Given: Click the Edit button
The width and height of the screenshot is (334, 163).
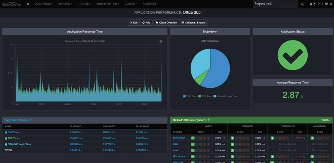Looking at the screenshot, I should (133, 23).
